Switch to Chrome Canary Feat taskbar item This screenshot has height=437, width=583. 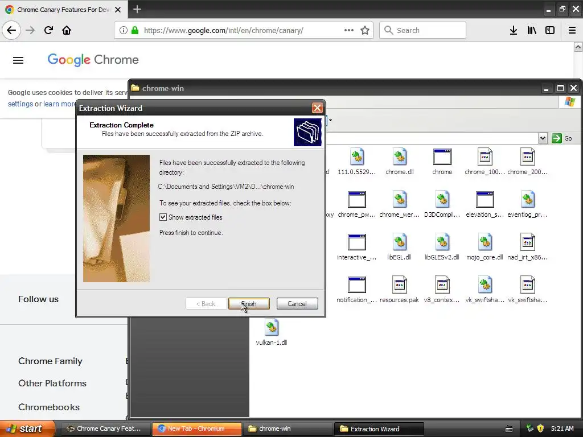pyautogui.click(x=105, y=428)
